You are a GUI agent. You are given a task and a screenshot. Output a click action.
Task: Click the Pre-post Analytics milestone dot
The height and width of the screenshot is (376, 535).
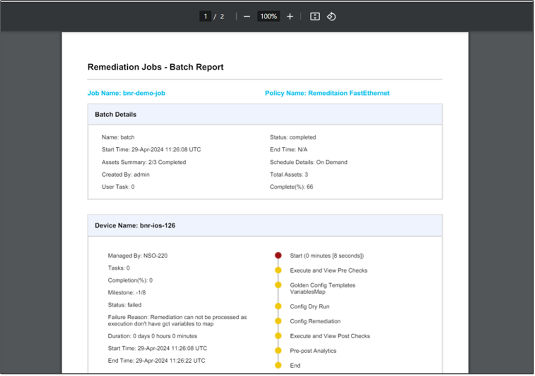tap(278, 351)
